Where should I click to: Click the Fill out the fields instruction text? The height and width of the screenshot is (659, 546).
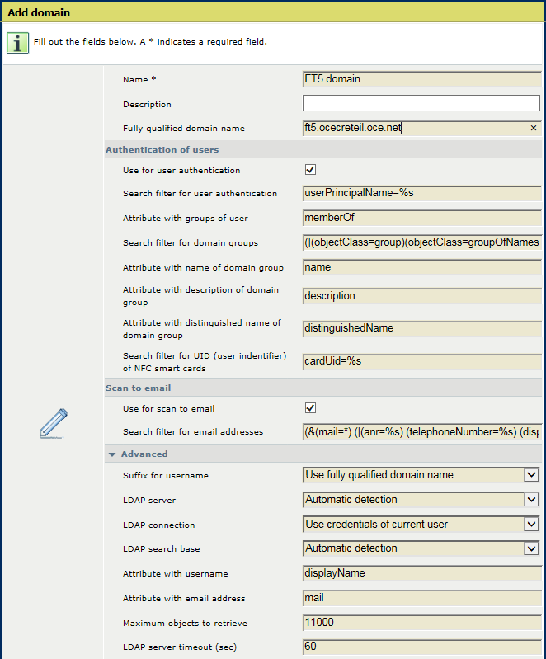click(x=150, y=41)
